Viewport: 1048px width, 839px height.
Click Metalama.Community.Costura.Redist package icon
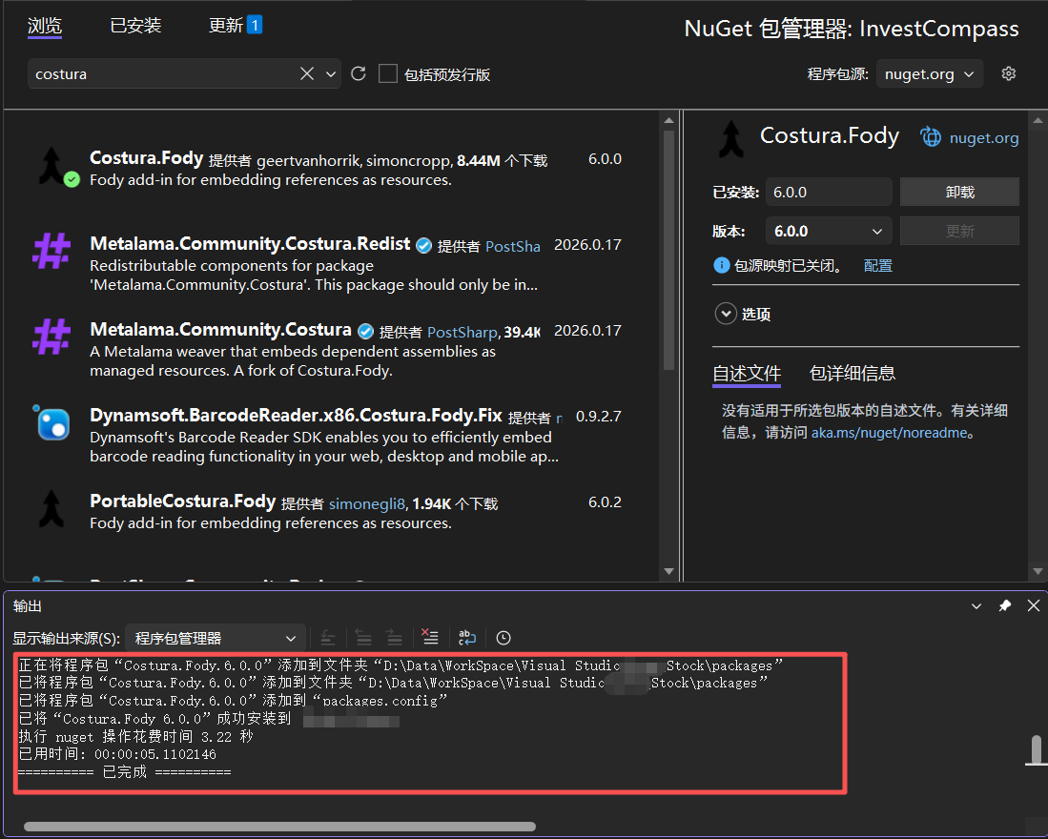(x=51, y=251)
